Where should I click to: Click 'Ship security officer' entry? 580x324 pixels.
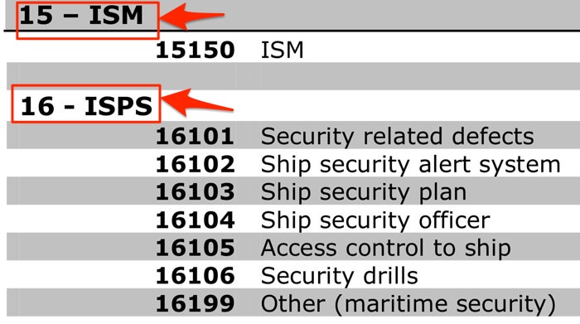point(375,220)
